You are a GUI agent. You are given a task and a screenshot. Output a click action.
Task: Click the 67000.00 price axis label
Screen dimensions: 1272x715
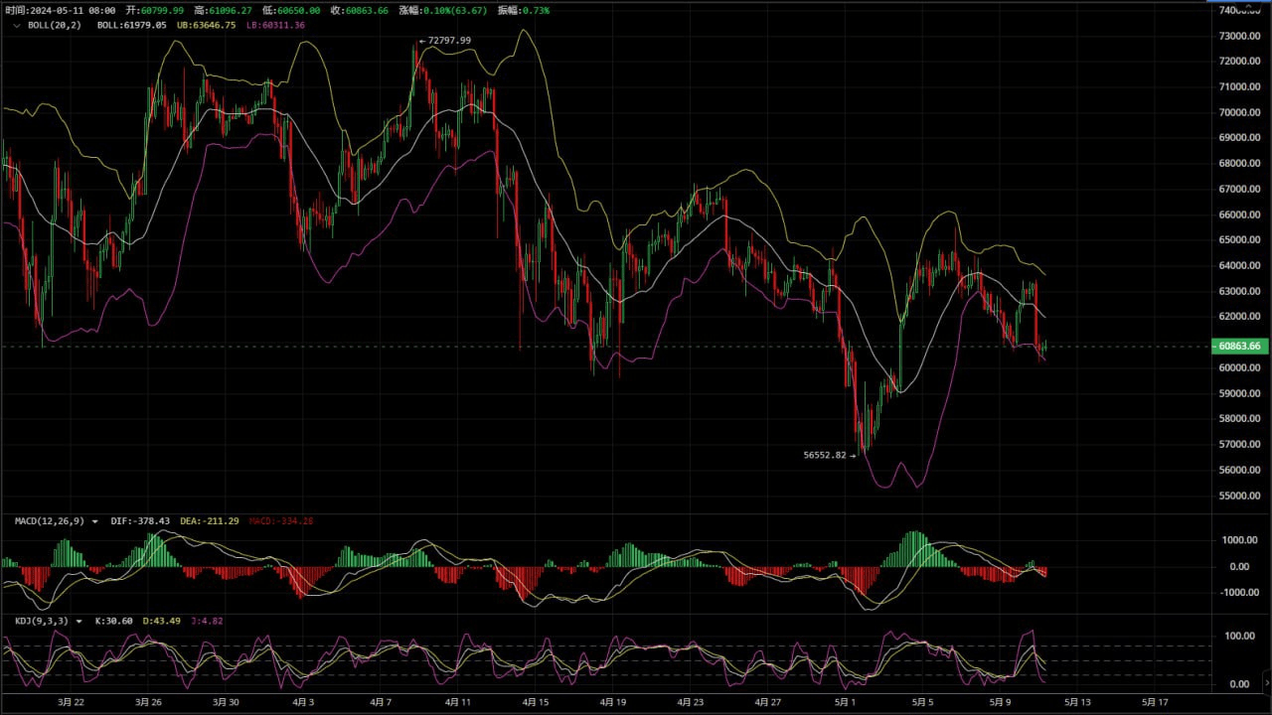[x=1239, y=189]
